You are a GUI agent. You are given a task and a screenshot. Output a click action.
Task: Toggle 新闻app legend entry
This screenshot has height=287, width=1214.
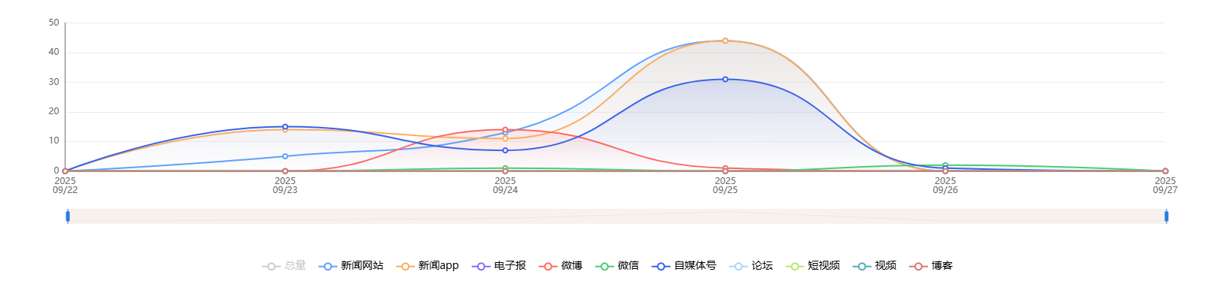427,266
